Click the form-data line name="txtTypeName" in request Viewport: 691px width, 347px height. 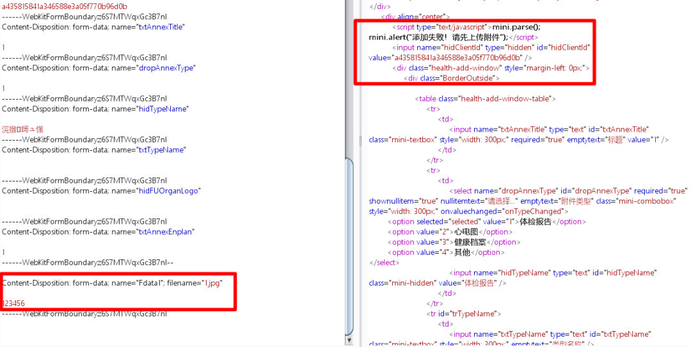click(x=94, y=150)
